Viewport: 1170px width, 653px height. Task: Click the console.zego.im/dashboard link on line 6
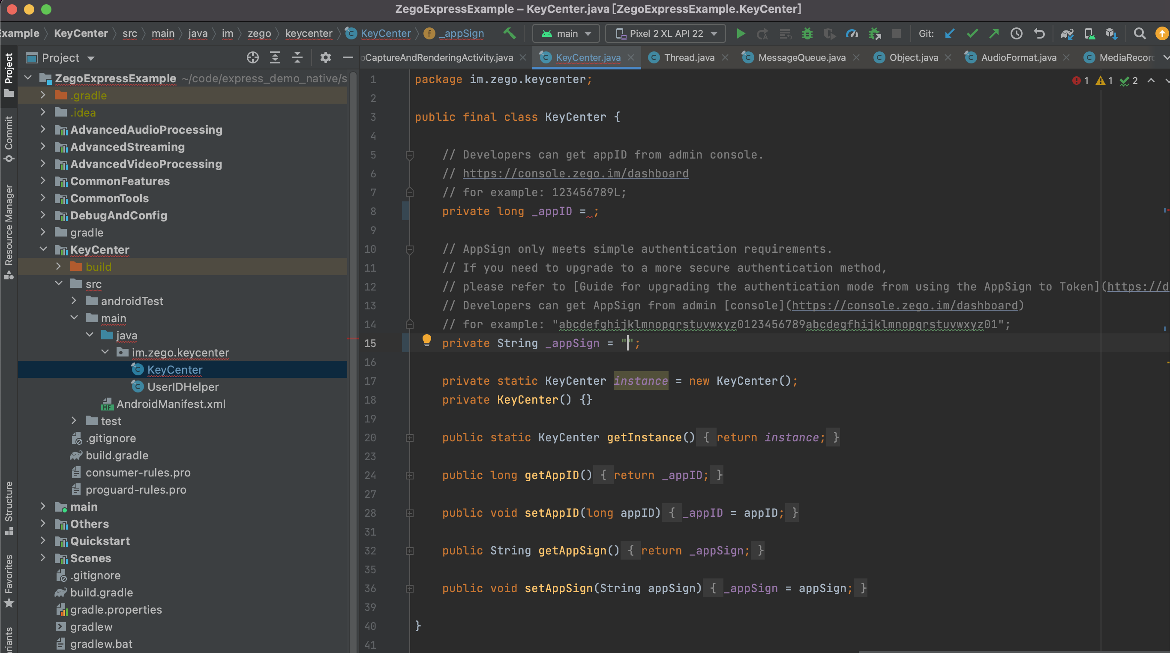tap(576, 174)
